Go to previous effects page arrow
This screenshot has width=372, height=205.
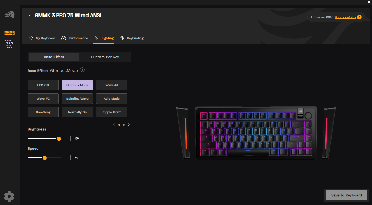[x=114, y=125]
